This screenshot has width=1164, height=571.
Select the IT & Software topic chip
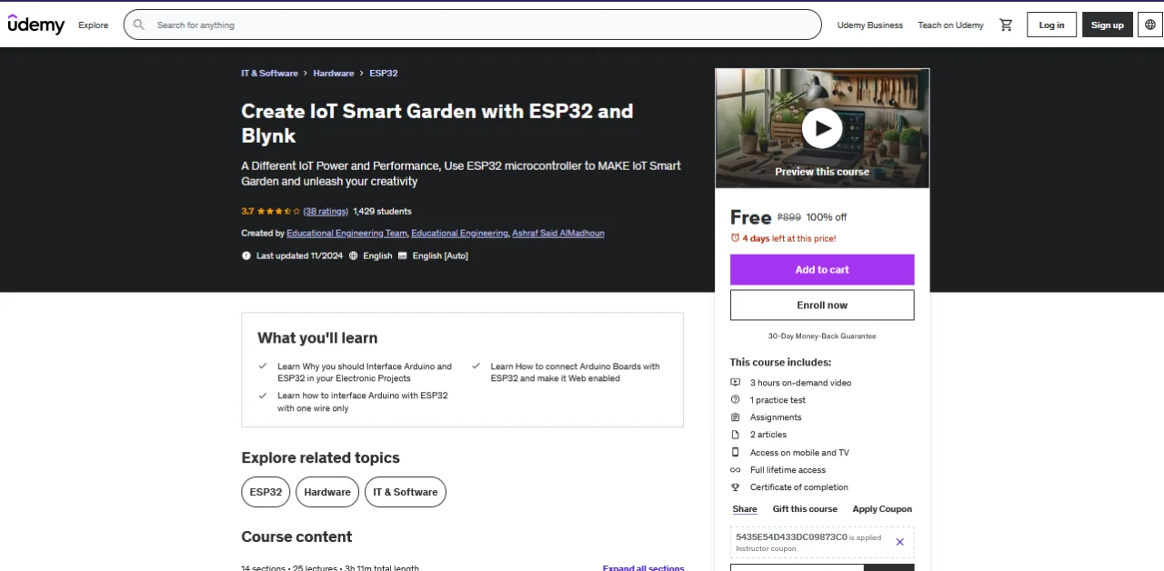coord(406,492)
